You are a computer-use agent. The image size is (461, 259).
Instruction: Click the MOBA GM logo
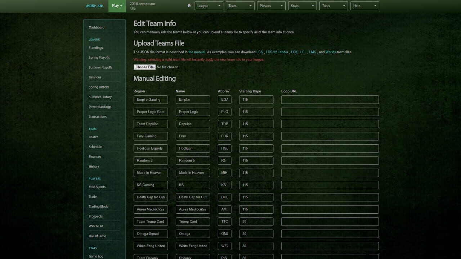pyautogui.click(x=95, y=6)
